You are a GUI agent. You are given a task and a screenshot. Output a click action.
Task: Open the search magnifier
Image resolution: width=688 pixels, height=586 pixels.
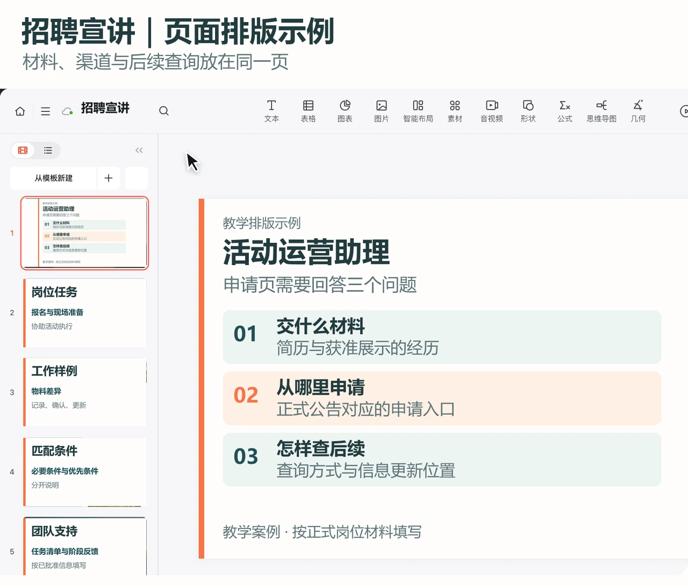(164, 111)
